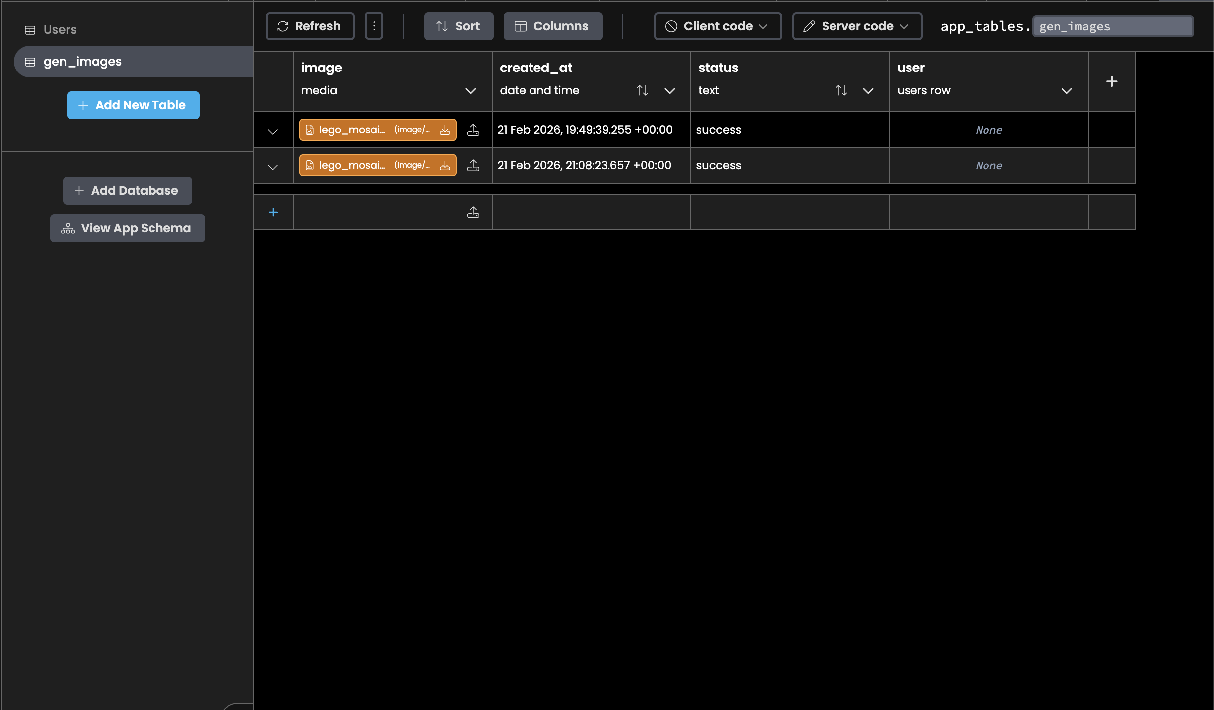Upload an image into the empty row
The height and width of the screenshot is (710, 1214).
(473, 212)
